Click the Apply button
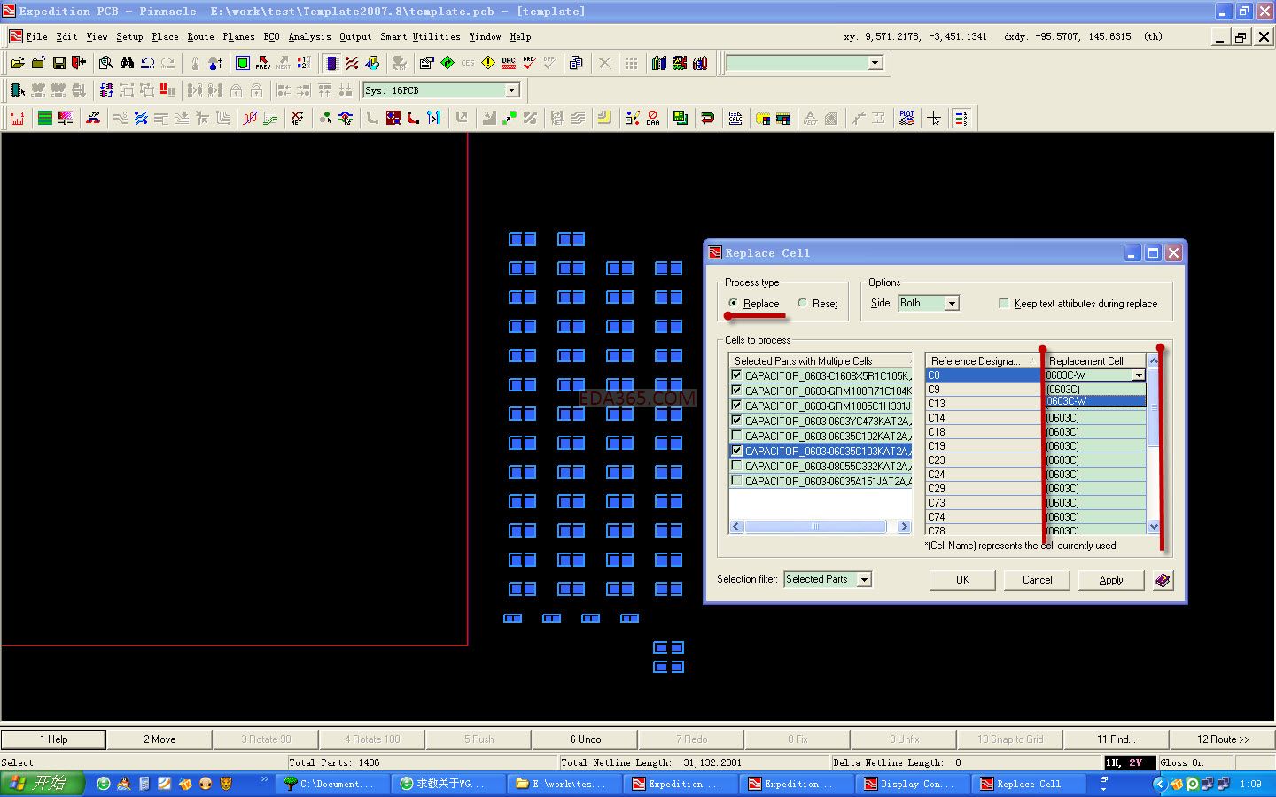The width and height of the screenshot is (1276, 797). pos(1110,580)
